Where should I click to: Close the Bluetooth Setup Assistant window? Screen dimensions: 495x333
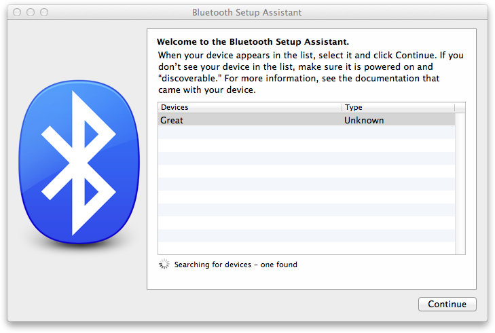[17, 12]
